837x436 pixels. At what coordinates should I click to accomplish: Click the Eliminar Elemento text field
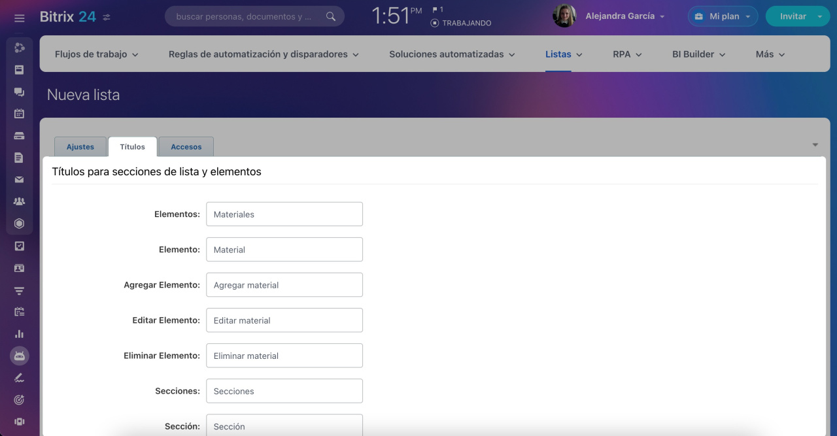[284, 356]
